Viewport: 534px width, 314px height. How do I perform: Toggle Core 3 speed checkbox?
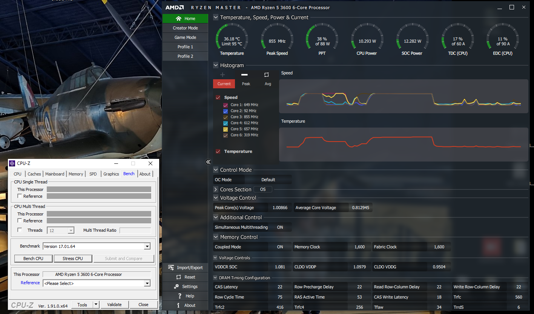[x=226, y=117]
